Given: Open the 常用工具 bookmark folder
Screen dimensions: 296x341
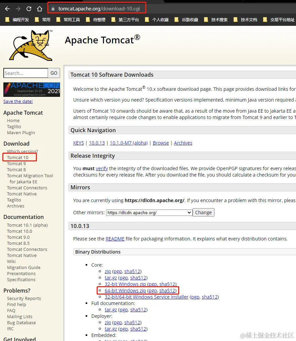Looking at the screenshot, I should 68,20.
